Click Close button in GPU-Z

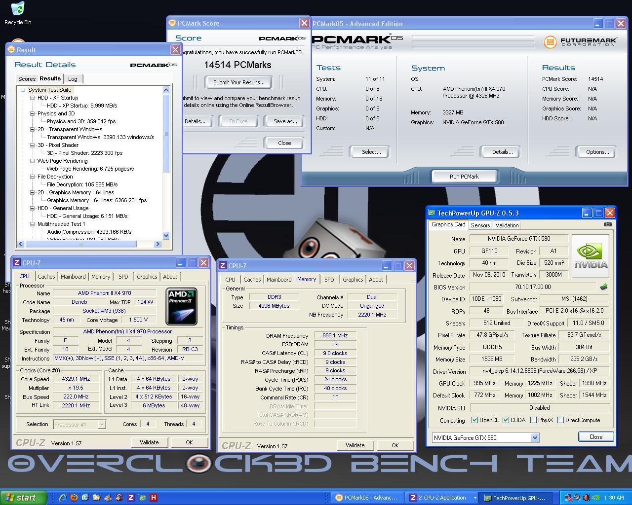coord(595,437)
